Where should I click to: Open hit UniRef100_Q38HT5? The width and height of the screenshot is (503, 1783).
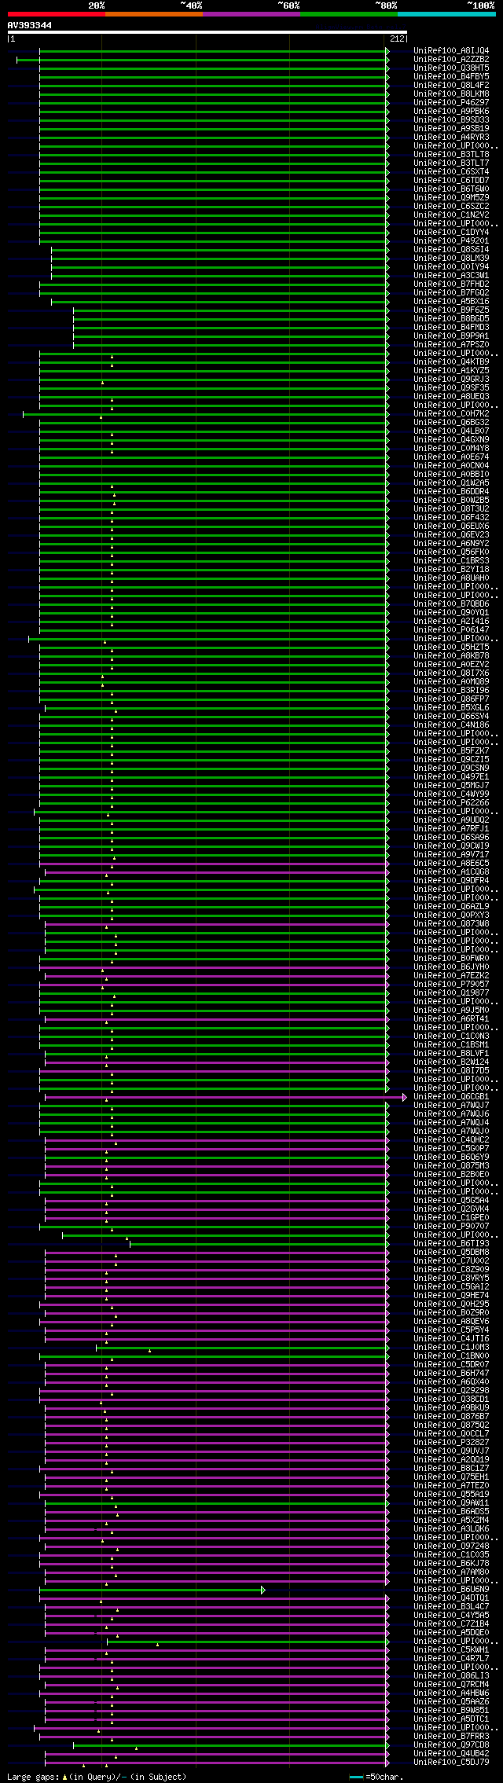[x=451, y=68]
